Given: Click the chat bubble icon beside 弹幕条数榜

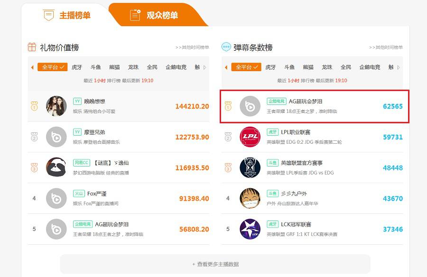Looking at the screenshot, I should coord(226,47).
